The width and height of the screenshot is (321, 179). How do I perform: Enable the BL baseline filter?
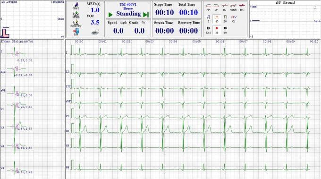(x=225, y=7)
